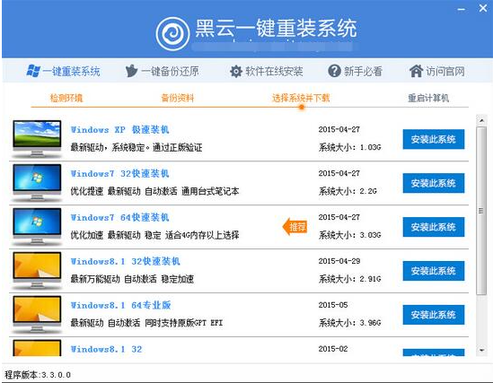Click the text 系统大小: 2.91G
This screenshot has width=493, height=383.
pyautogui.click(x=349, y=279)
